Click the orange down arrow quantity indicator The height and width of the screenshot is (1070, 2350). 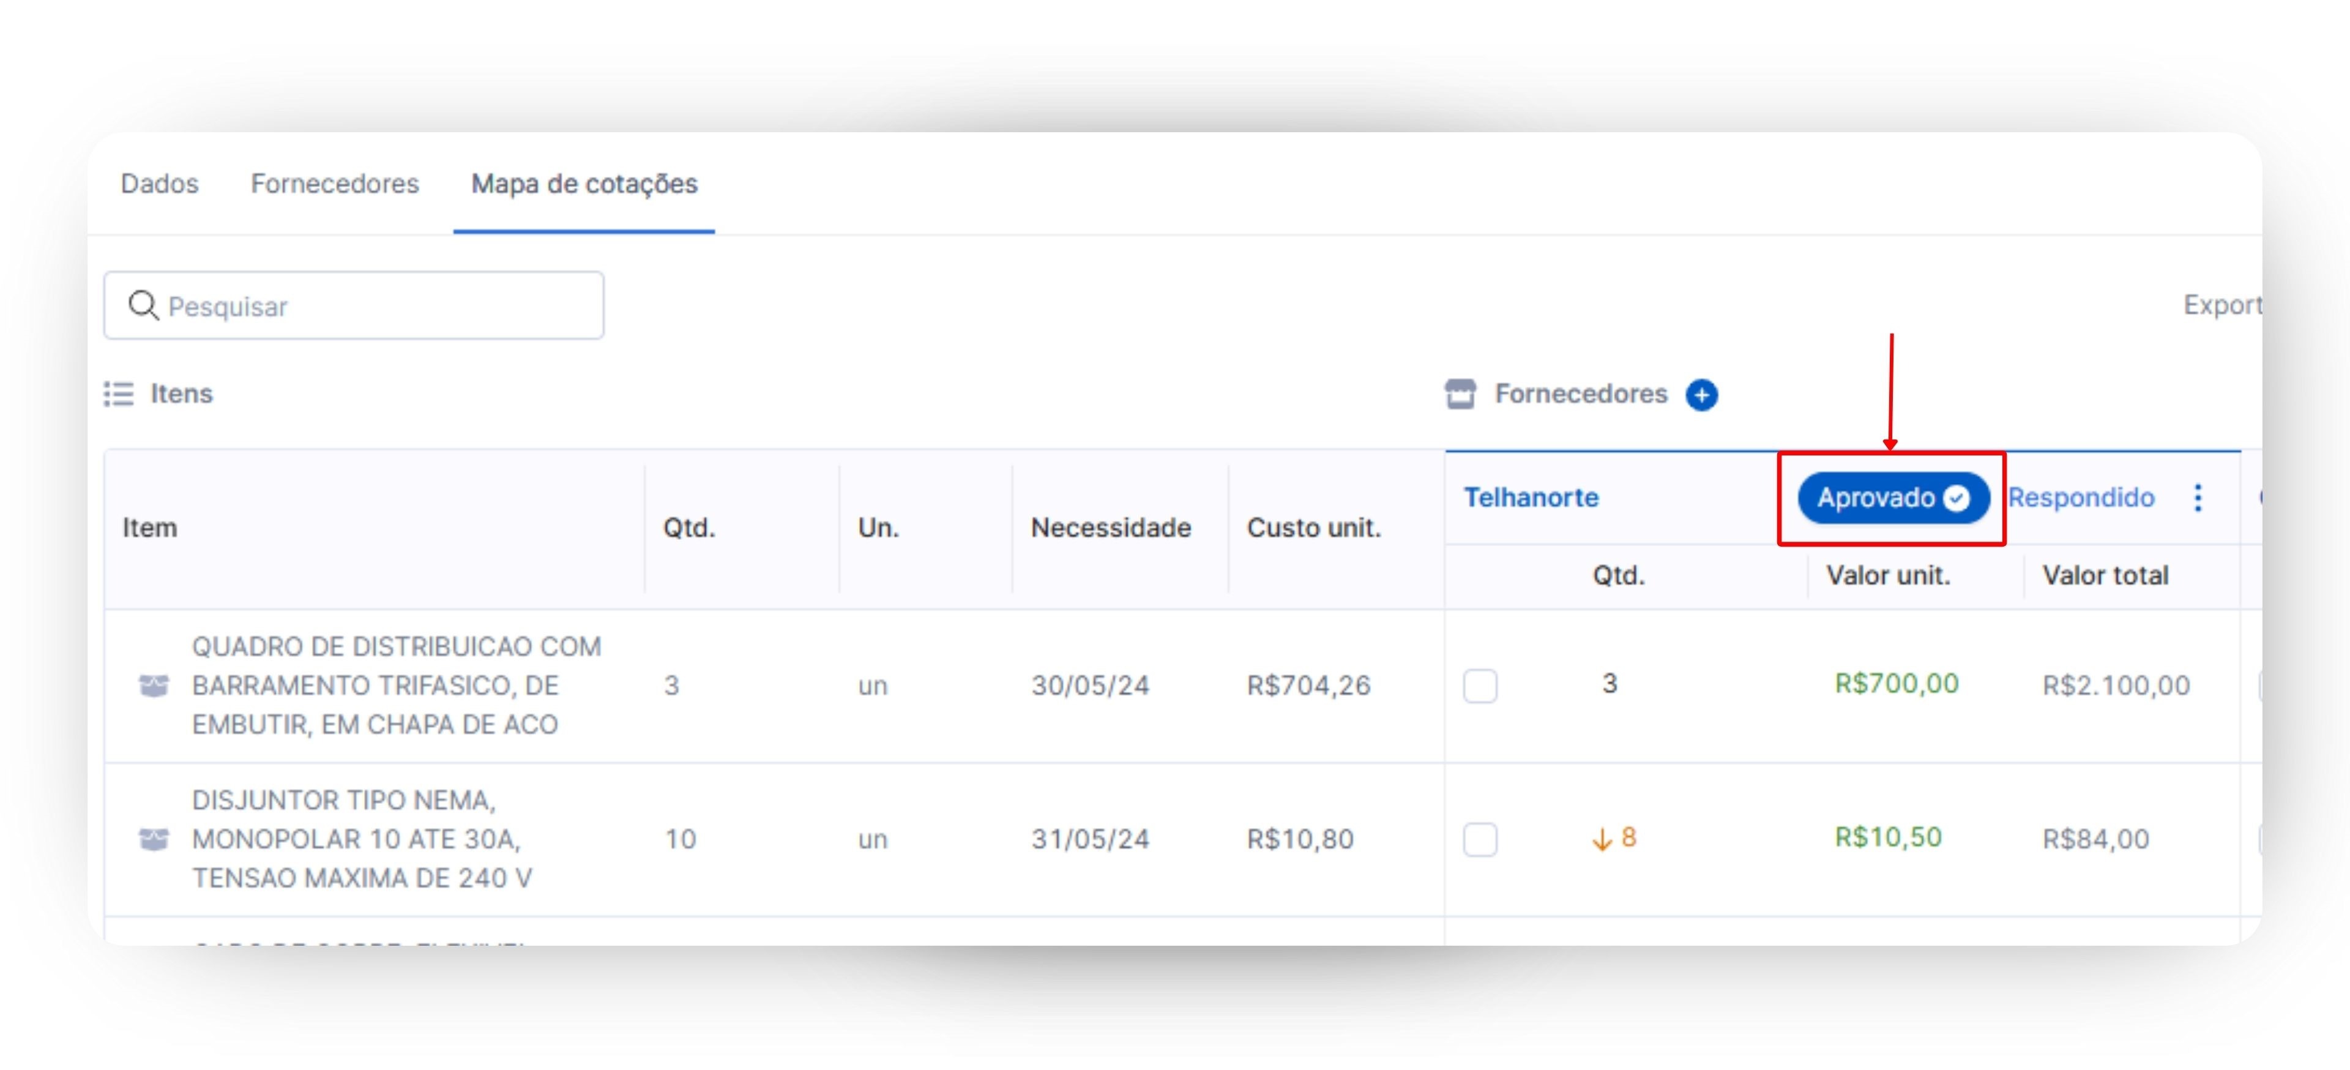[1602, 838]
